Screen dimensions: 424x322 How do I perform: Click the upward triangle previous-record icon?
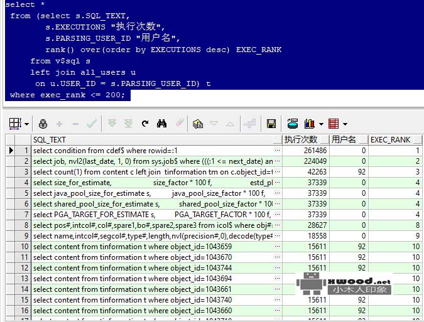click(x=230, y=124)
